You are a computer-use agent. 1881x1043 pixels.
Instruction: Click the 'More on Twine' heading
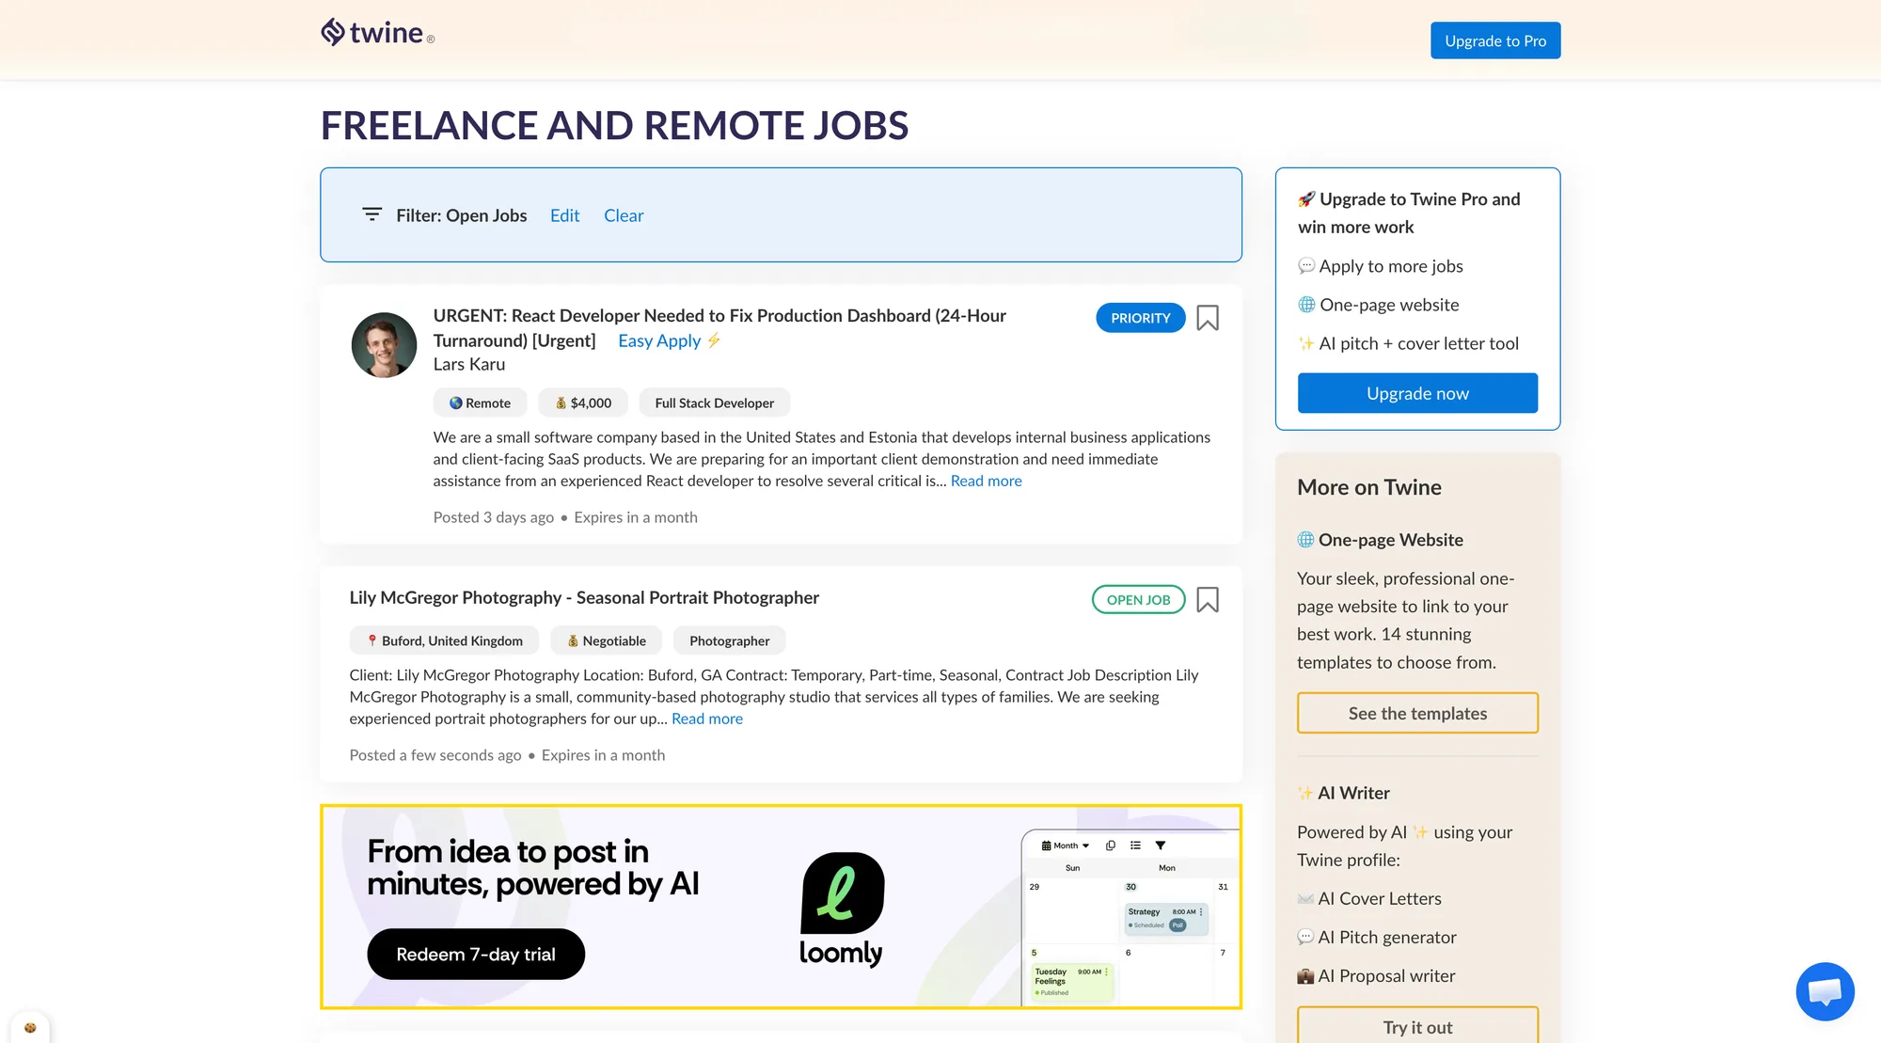click(x=1368, y=487)
